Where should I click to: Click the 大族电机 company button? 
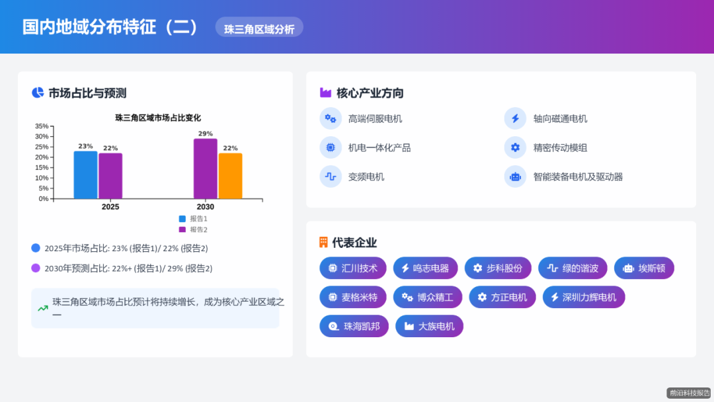[429, 326]
